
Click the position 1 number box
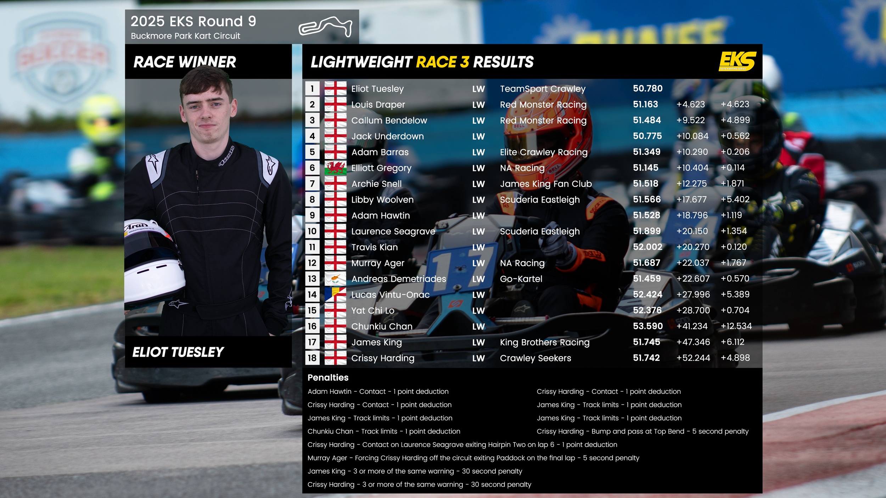tap(312, 89)
